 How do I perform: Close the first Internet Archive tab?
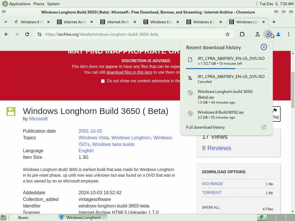click(x=92, y=22)
